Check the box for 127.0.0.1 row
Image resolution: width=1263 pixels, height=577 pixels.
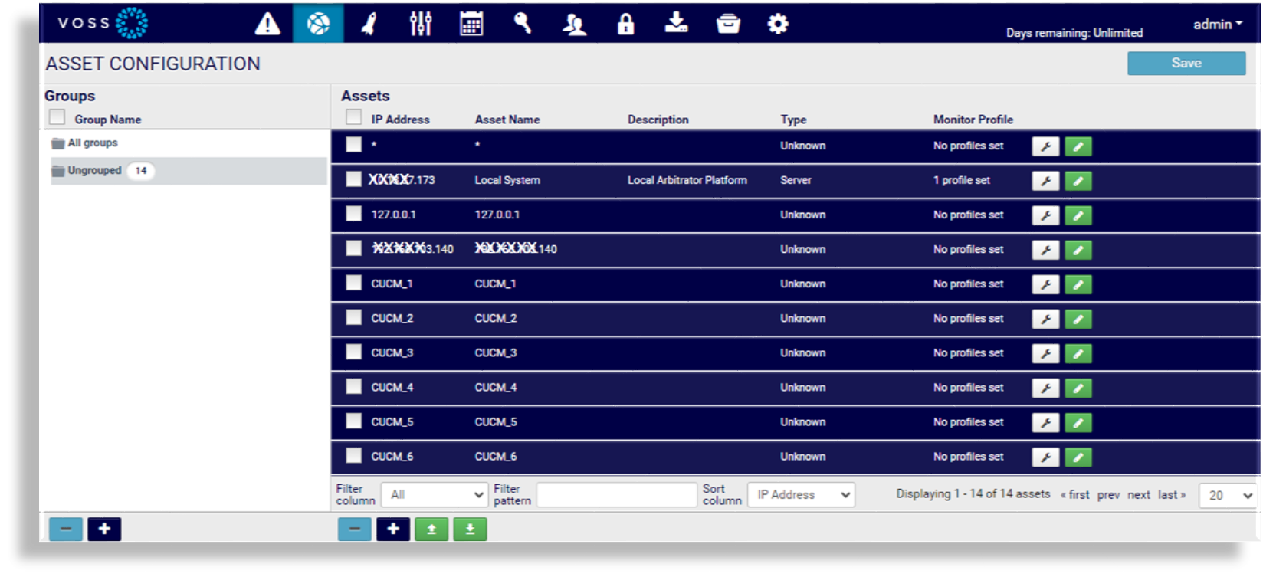tap(353, 213)
